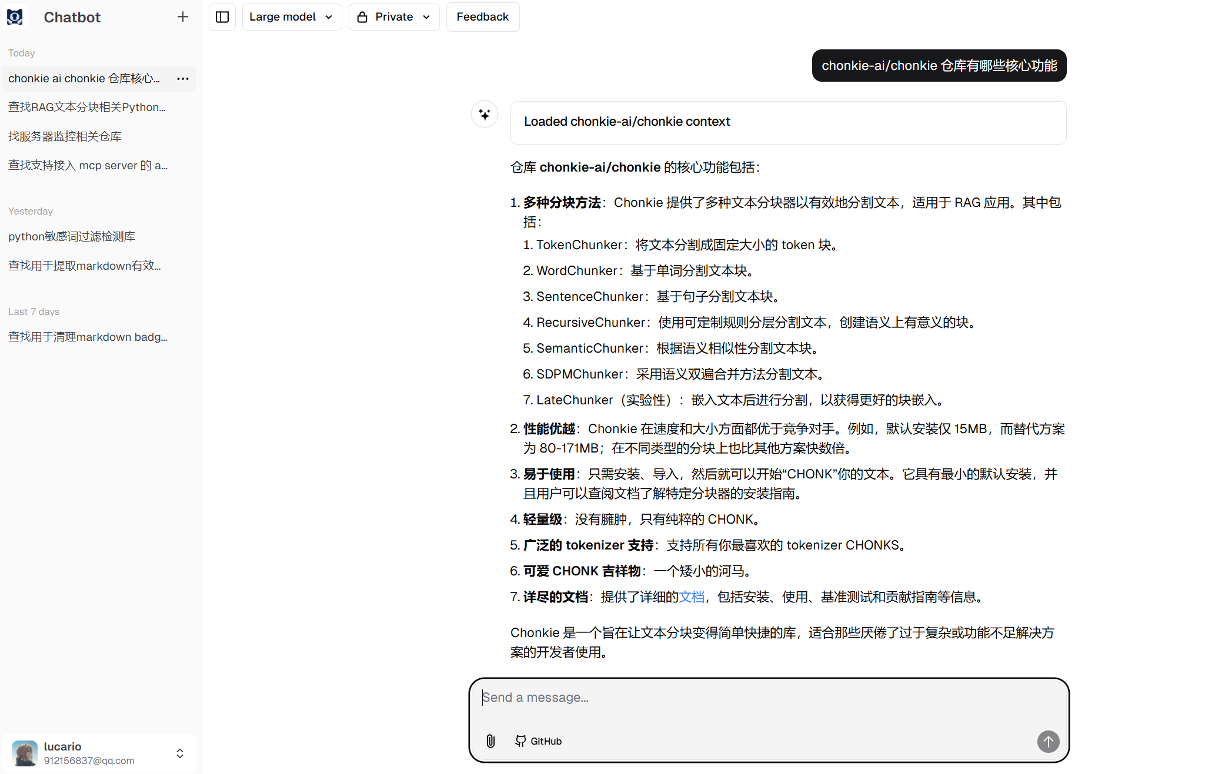Click the 文档 hyperlink
The height and width of the screenshot is (774, 1215).
coord(692,597)
